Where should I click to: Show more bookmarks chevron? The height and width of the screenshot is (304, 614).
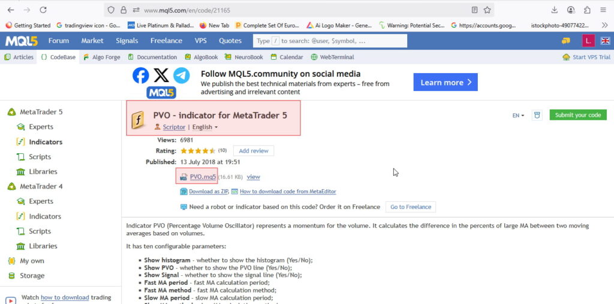click(604, 25)
